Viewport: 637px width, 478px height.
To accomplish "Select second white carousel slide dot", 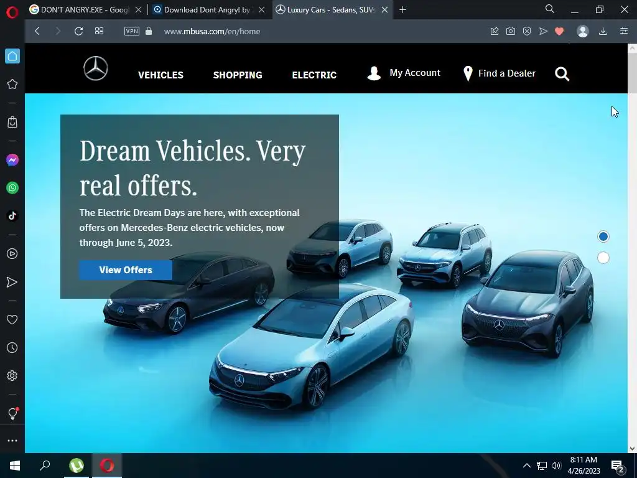I will coord(603,258).
